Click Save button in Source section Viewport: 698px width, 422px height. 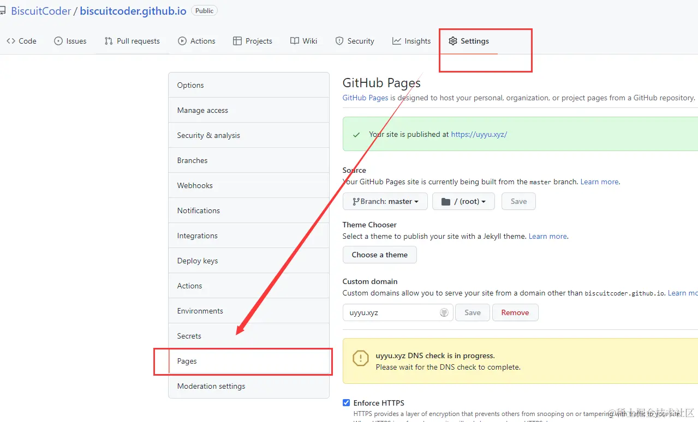coord(518,201)
